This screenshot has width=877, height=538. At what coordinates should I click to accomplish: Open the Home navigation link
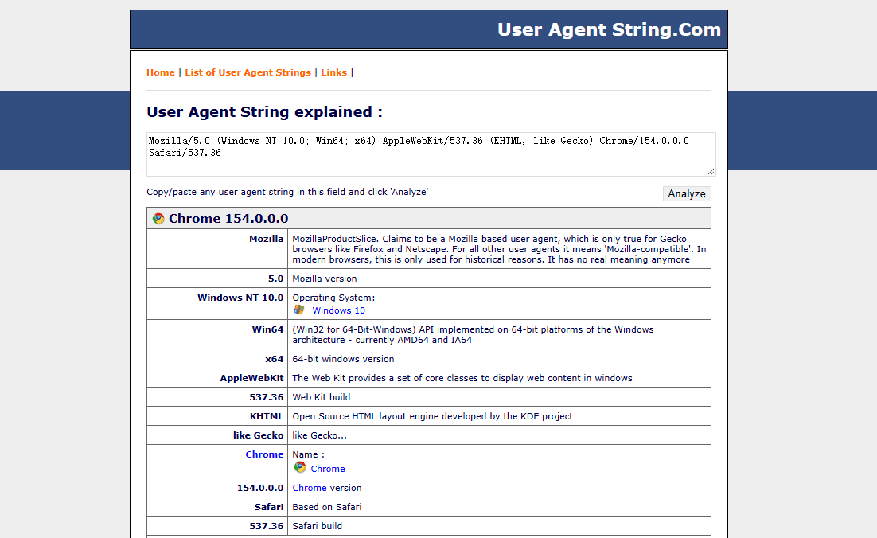tap(161, 72)
